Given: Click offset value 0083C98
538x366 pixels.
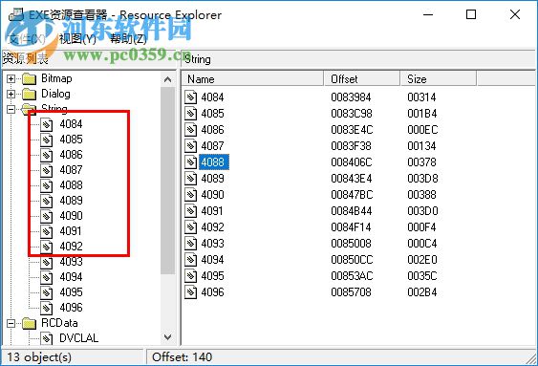Looking at the screenshot, I should coord(352,114).
